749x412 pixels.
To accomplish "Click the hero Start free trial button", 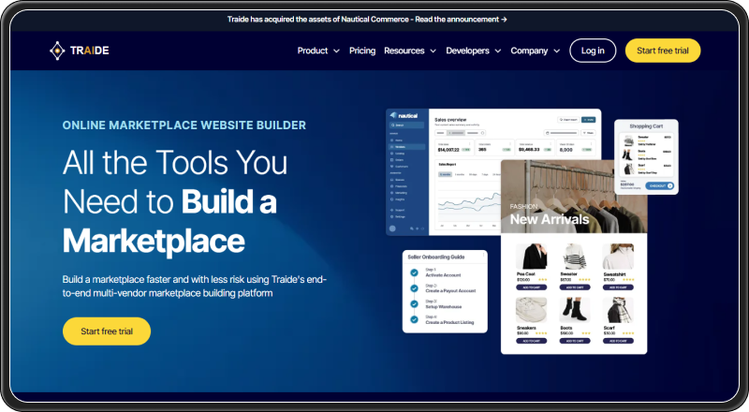I will [x=106, y=331].
